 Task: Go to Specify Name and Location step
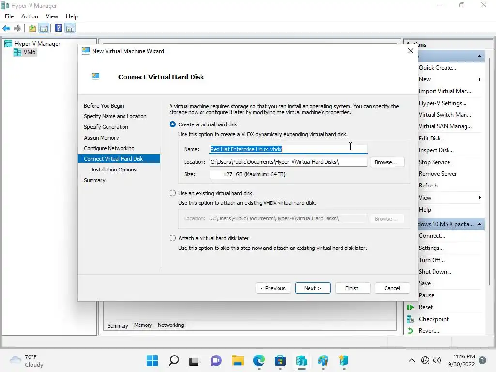pos(115,116)
